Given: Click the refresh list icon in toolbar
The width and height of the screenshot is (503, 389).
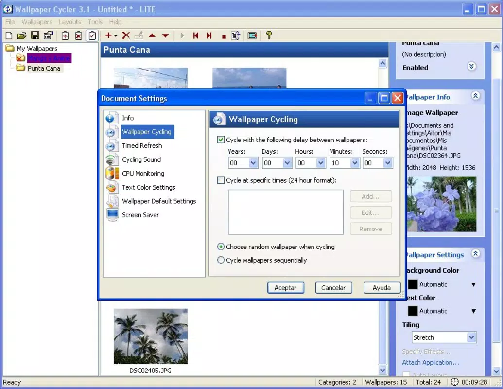Looking at the screenshot, I should (236, 35).
